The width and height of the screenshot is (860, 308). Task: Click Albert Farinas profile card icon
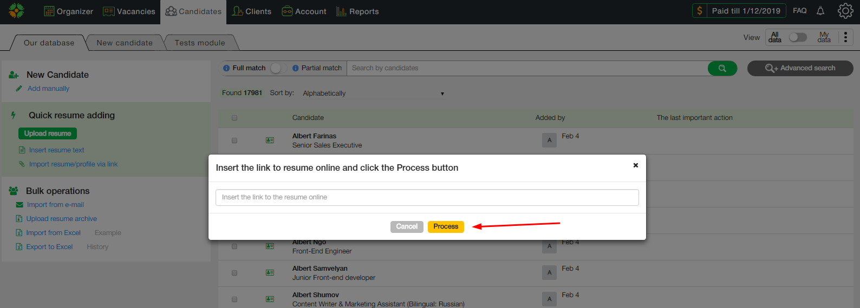pos(270,140)
